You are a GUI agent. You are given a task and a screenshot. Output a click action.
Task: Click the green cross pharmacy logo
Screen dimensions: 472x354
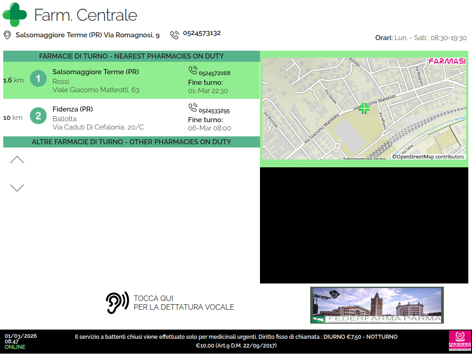click(x=15, y=15)
